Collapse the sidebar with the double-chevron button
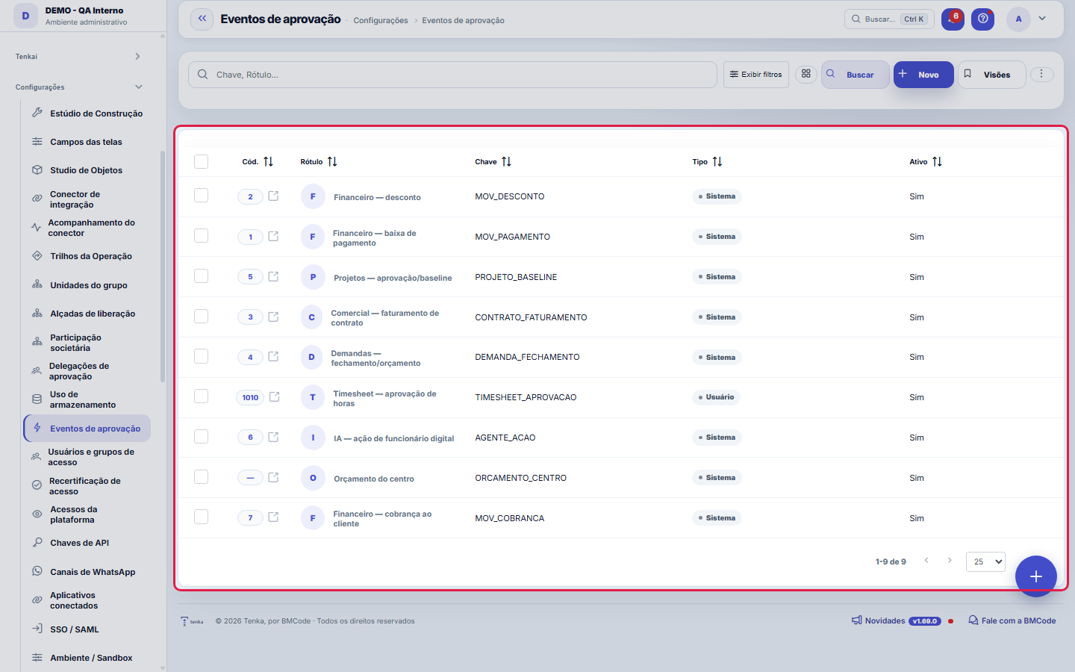Viewport: 1075px width, 672px height. 202,19
